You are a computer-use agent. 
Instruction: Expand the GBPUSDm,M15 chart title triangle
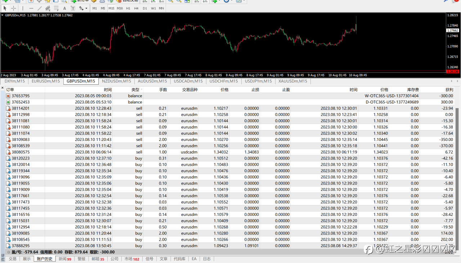click(x=3, y=15)
